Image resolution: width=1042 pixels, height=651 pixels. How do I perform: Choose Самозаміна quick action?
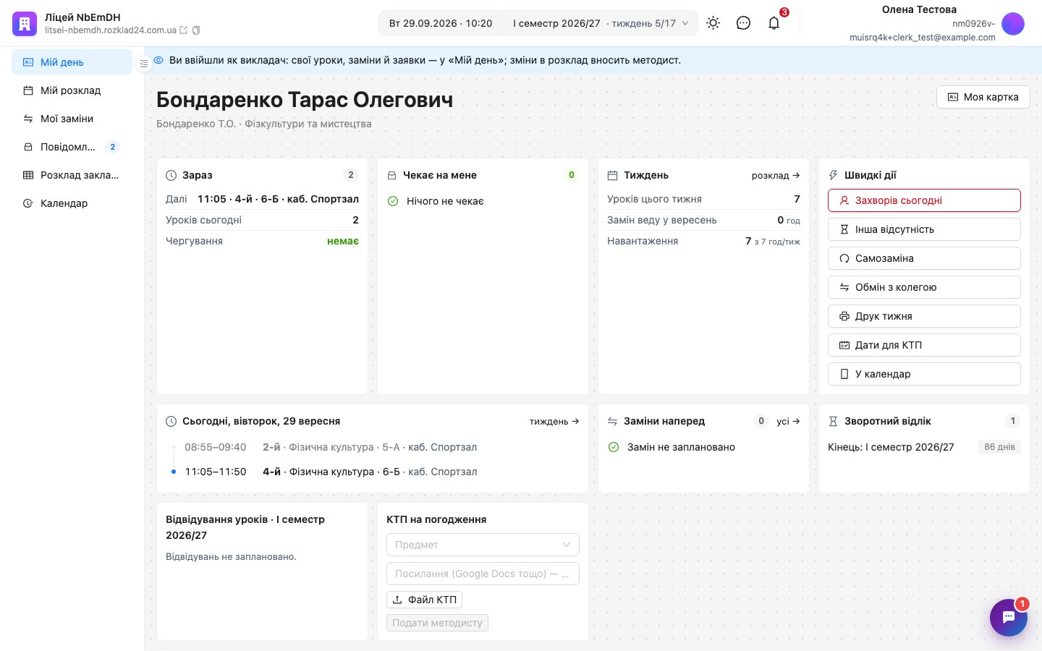tap(924, 258)
